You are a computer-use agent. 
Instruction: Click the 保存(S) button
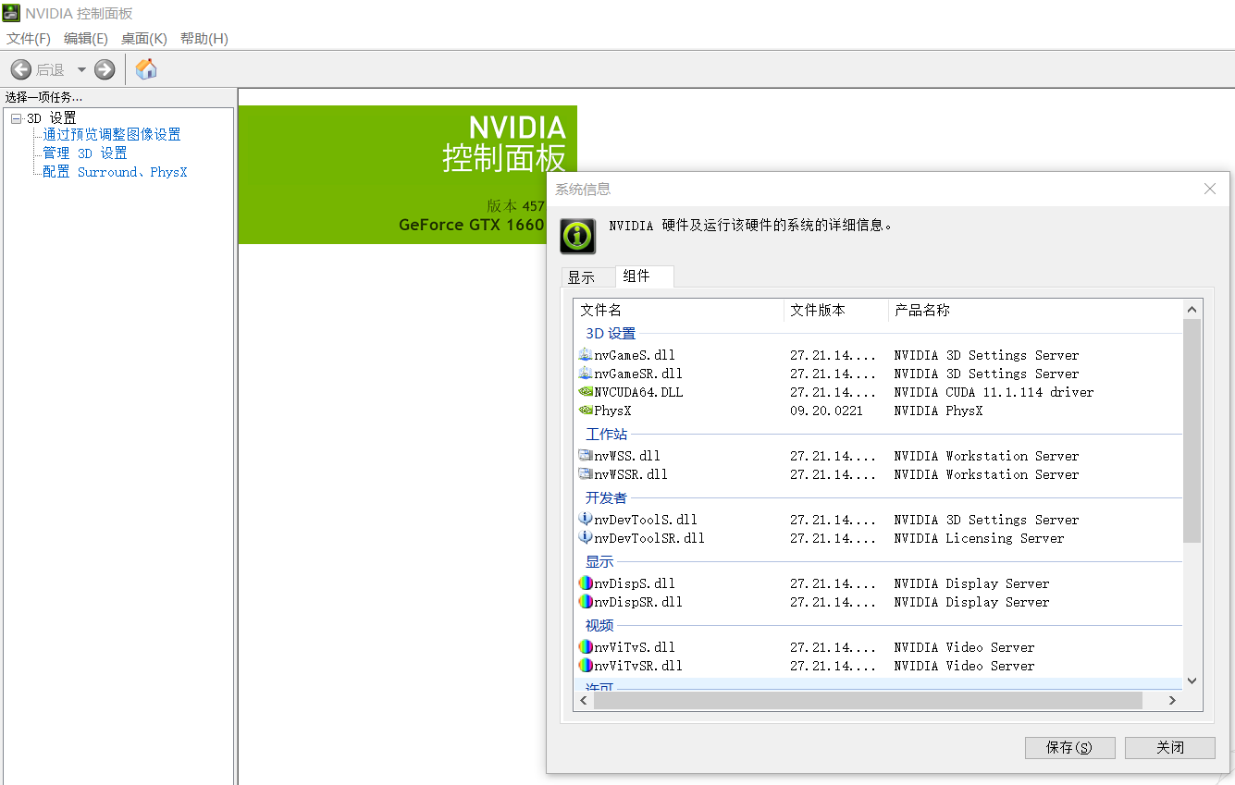coord(1069,747)
